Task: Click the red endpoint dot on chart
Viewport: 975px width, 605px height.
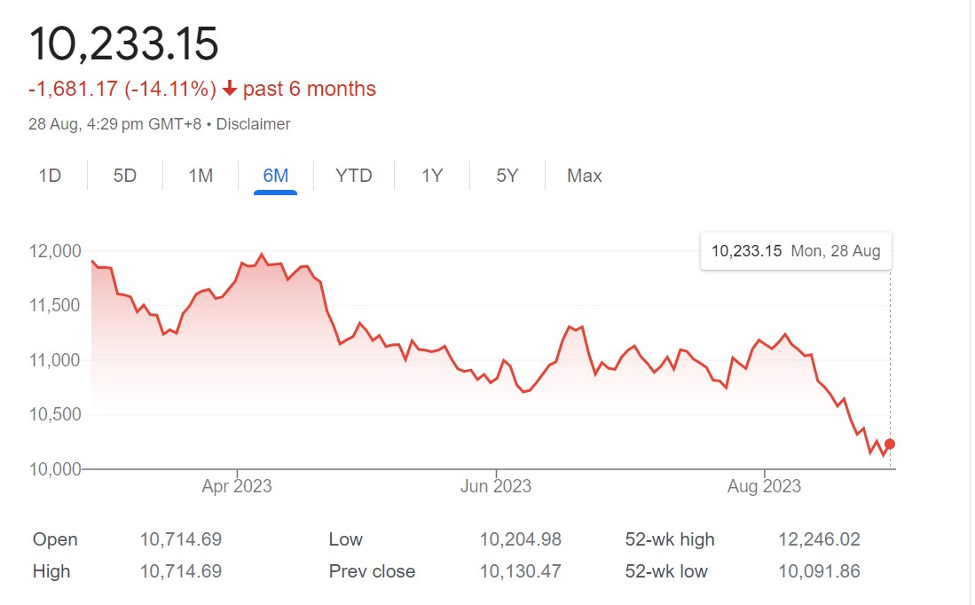Action: coord(890,444)
